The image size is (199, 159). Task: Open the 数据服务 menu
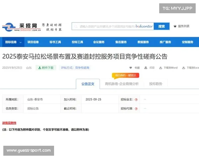point(143,42)
